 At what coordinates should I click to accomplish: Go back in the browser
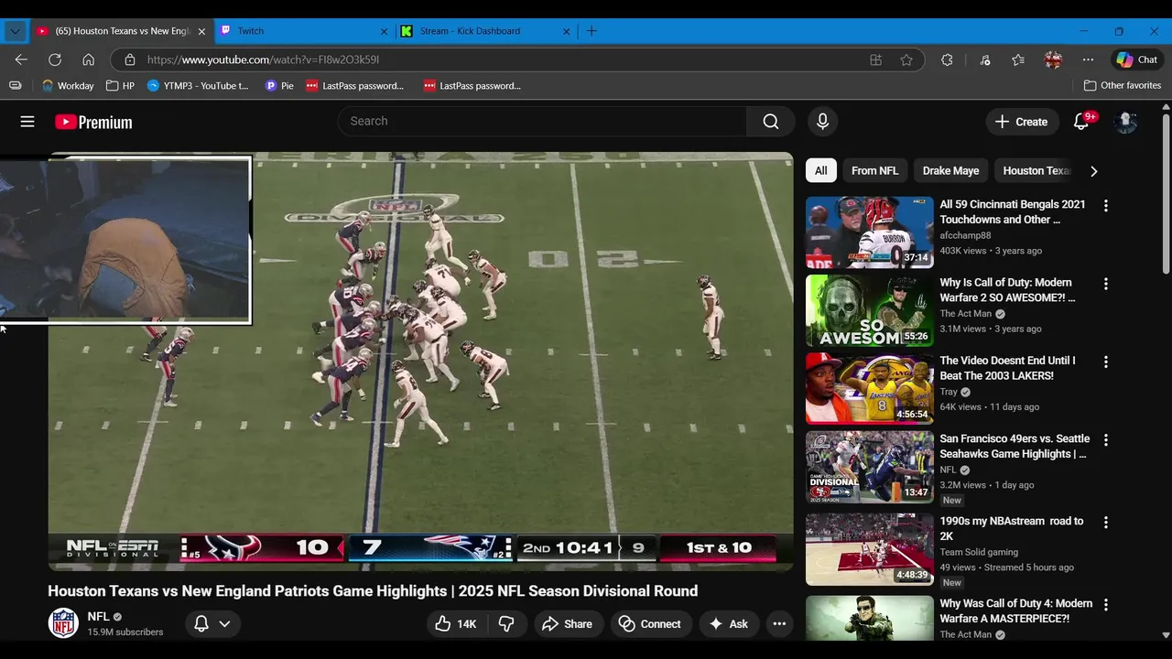pos(21,59)
